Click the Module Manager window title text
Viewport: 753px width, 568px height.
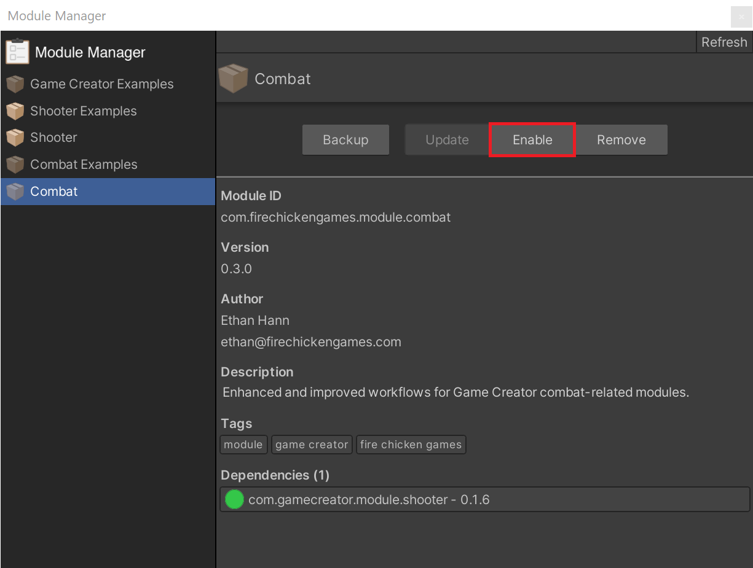point(57,16)
